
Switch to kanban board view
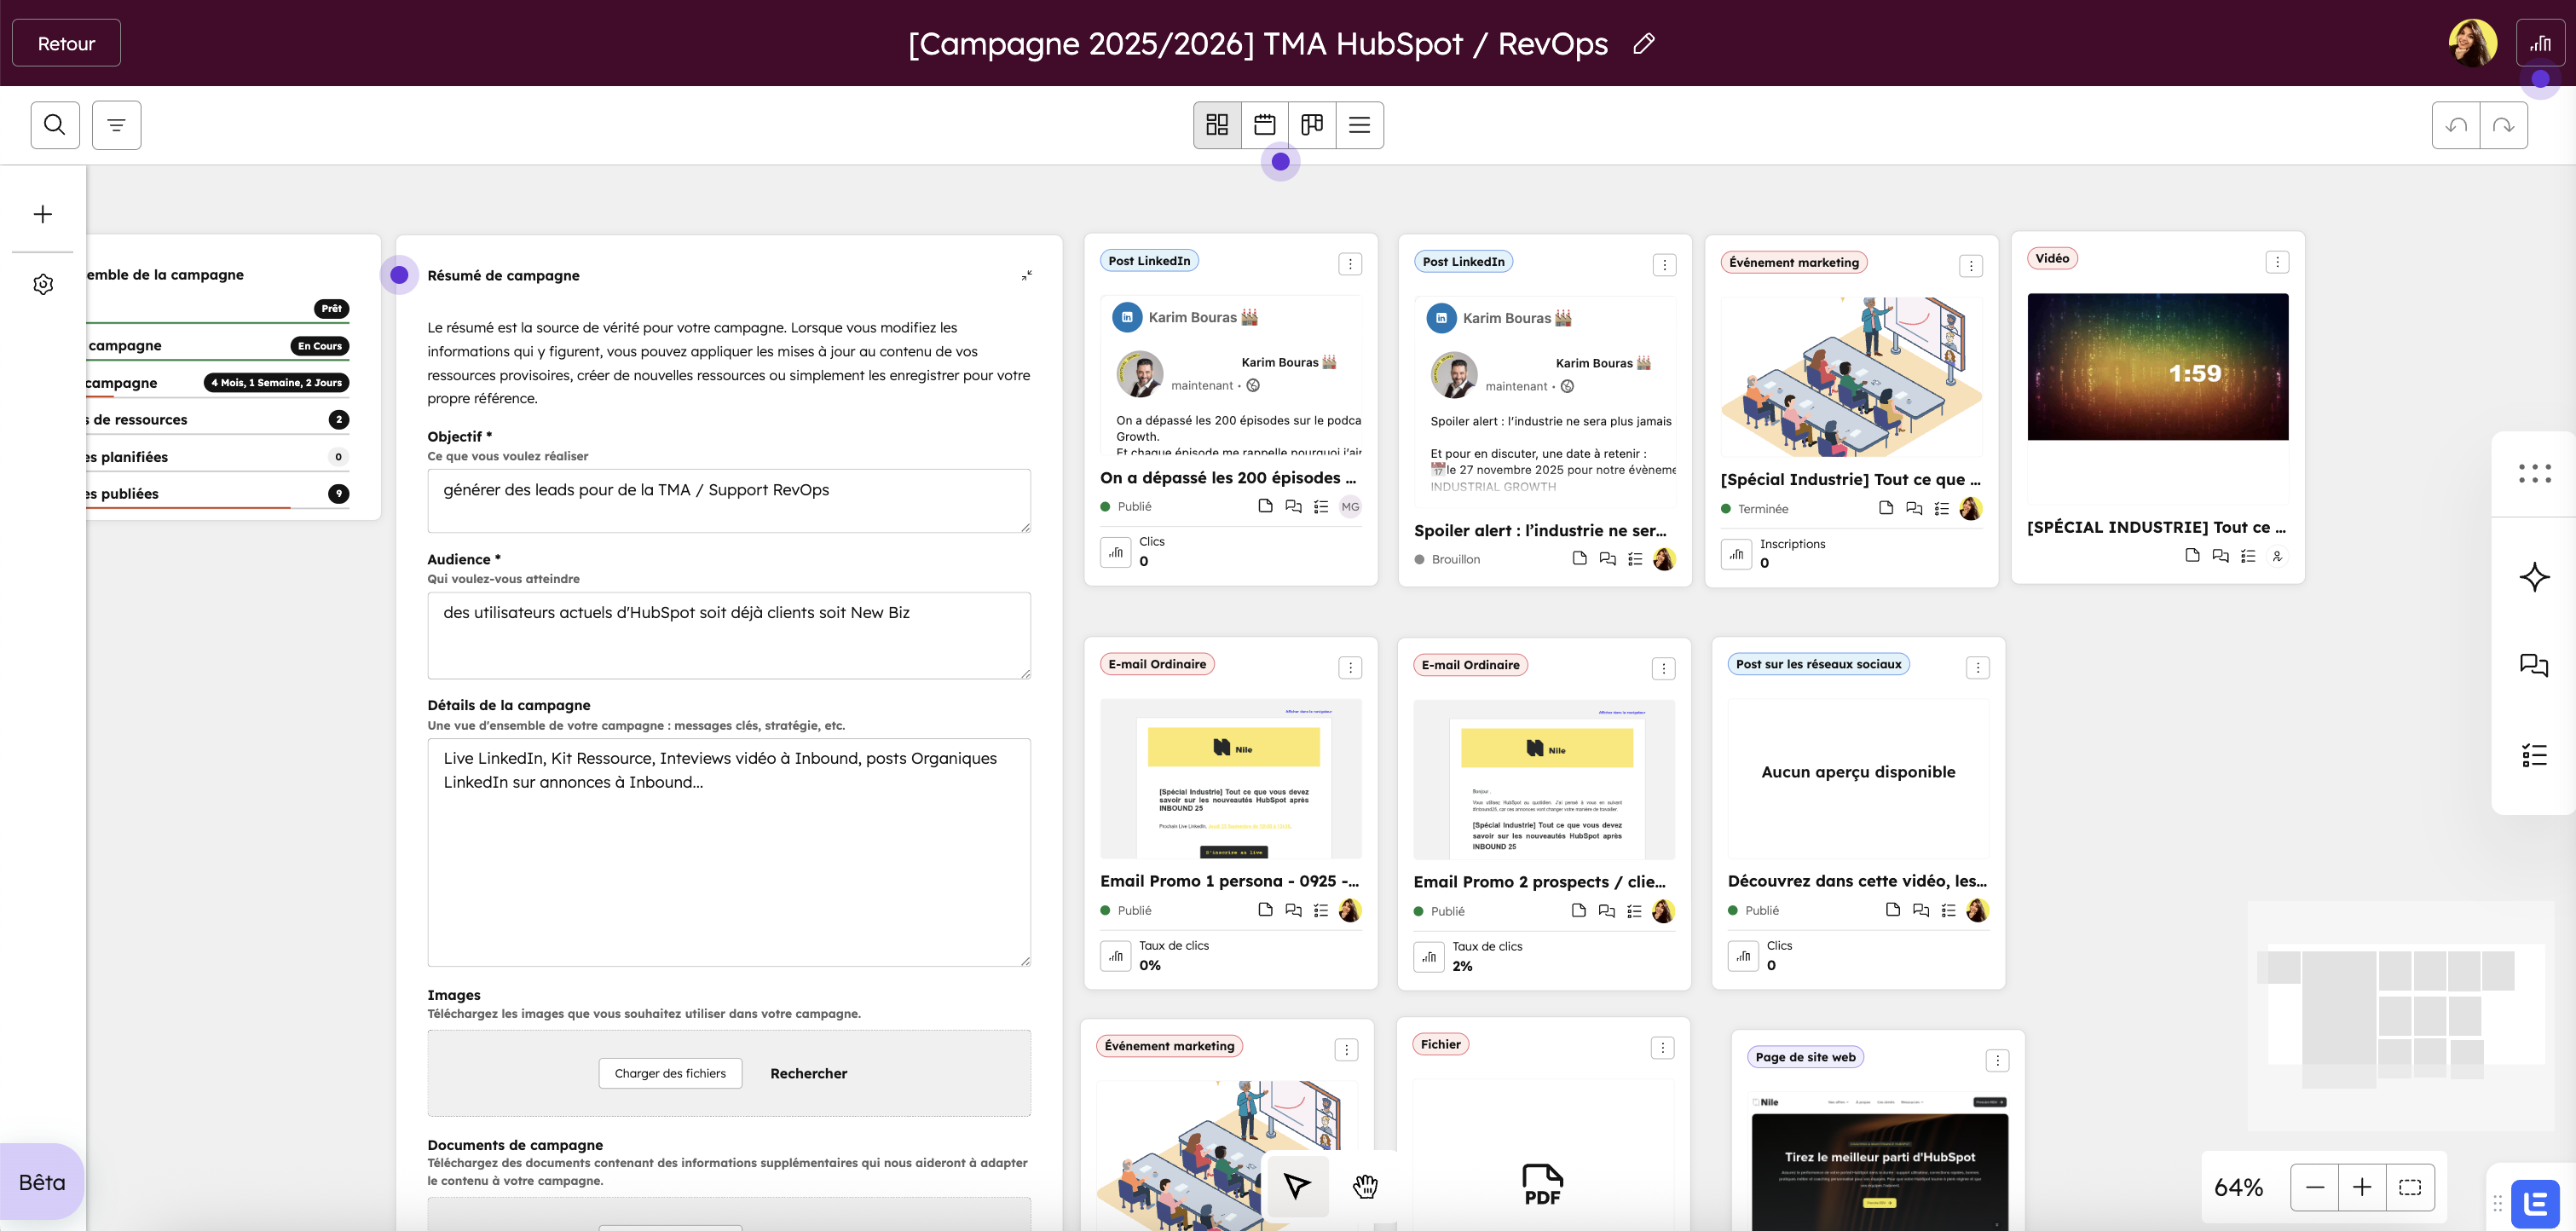pyautogui.click(x=1312, y=125)
